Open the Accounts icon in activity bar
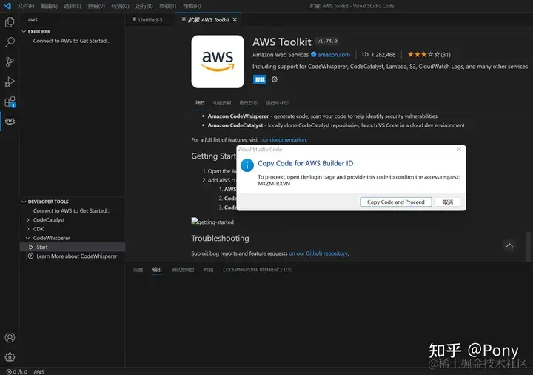The height and width of the screenshot is (375, 533). coord(10,337)
